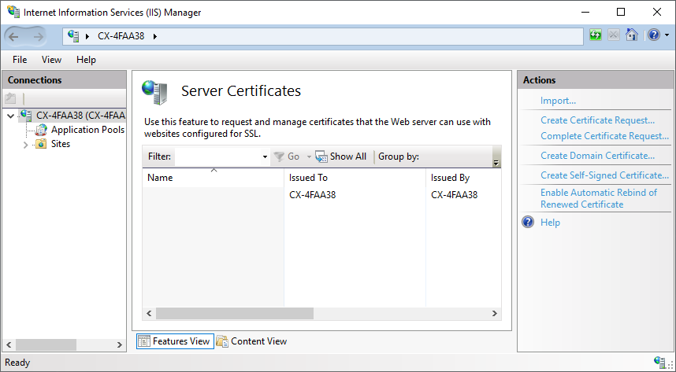Viewport: 676px width, 372px height.
Task: Collapse the CX-4FAA38 server node
Action: [x=10, y=116]
